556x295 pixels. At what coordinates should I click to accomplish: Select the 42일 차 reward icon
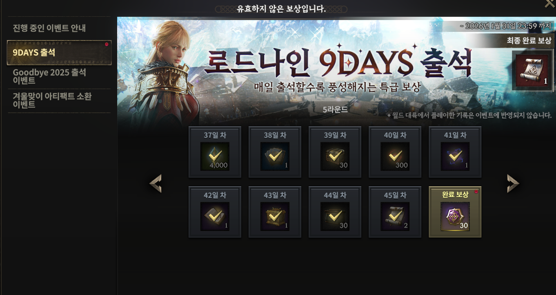(x=215, y=217)
